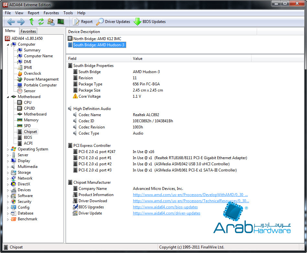Click the Security shield icon
This screenshot has height=253, width=307.
coord(14,202)
